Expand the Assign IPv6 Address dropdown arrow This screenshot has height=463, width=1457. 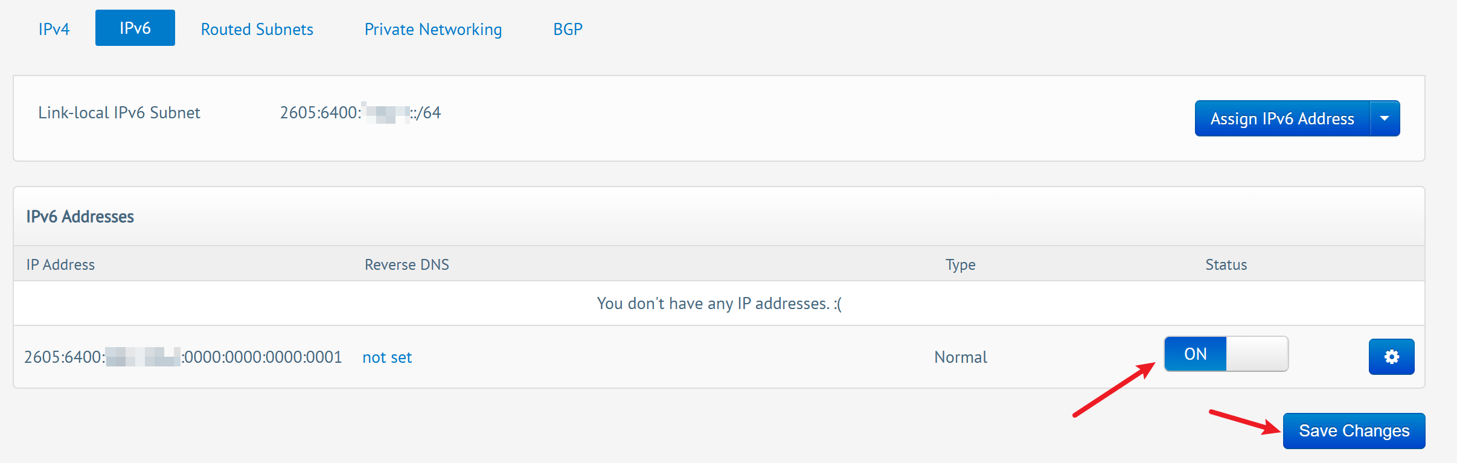coord(1385,119)
